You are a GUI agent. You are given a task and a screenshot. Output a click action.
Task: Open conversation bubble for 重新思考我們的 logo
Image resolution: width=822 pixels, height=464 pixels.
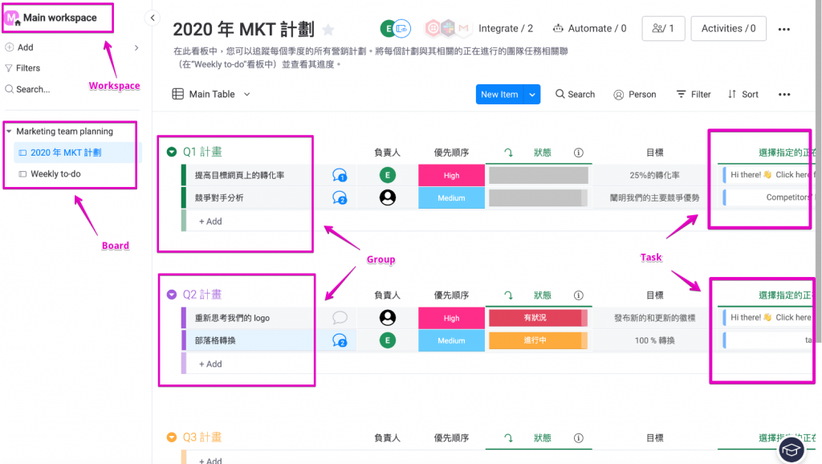click(x=340, y=318)
